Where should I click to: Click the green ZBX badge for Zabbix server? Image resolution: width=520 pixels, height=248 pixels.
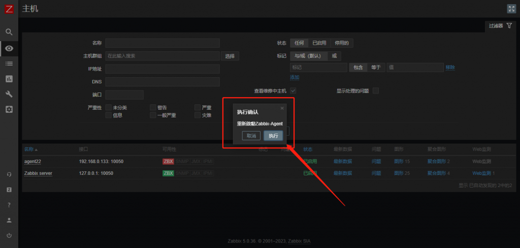pos(168,173)
